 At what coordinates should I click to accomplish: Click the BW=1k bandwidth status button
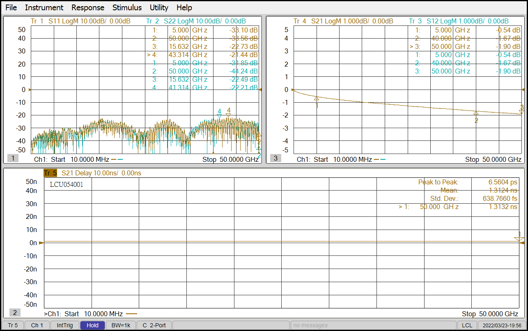(121, 325)
